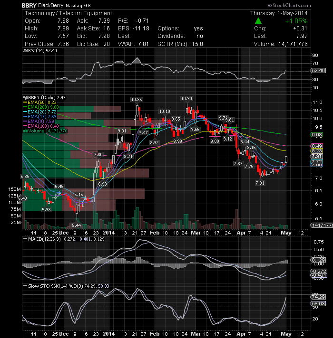Click the 58.03 stochastic axis tag
The height and width of the screenshot is (338, 333).
point(318,303)
